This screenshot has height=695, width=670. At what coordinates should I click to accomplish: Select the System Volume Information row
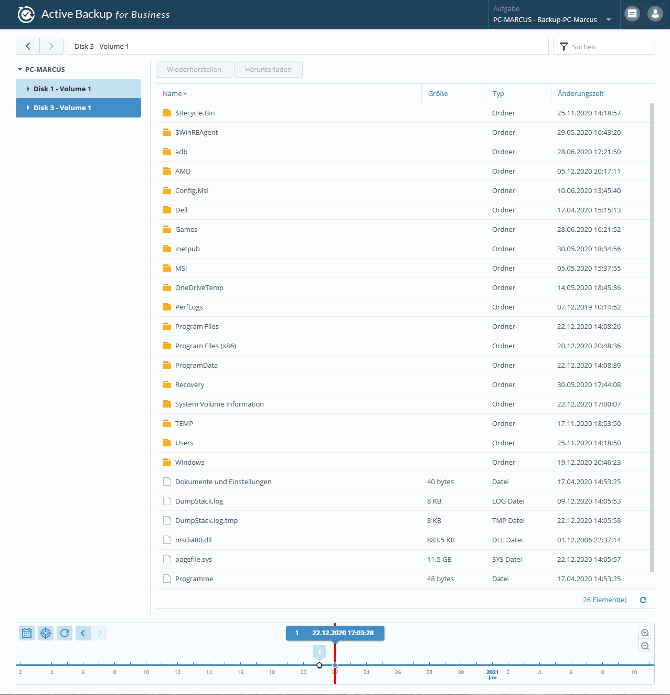click(402, 404)
